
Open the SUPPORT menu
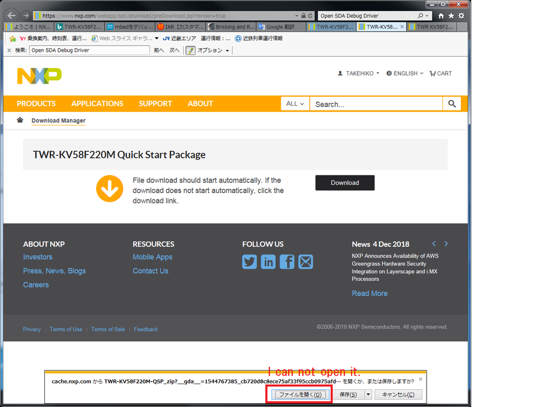(156, 103)
